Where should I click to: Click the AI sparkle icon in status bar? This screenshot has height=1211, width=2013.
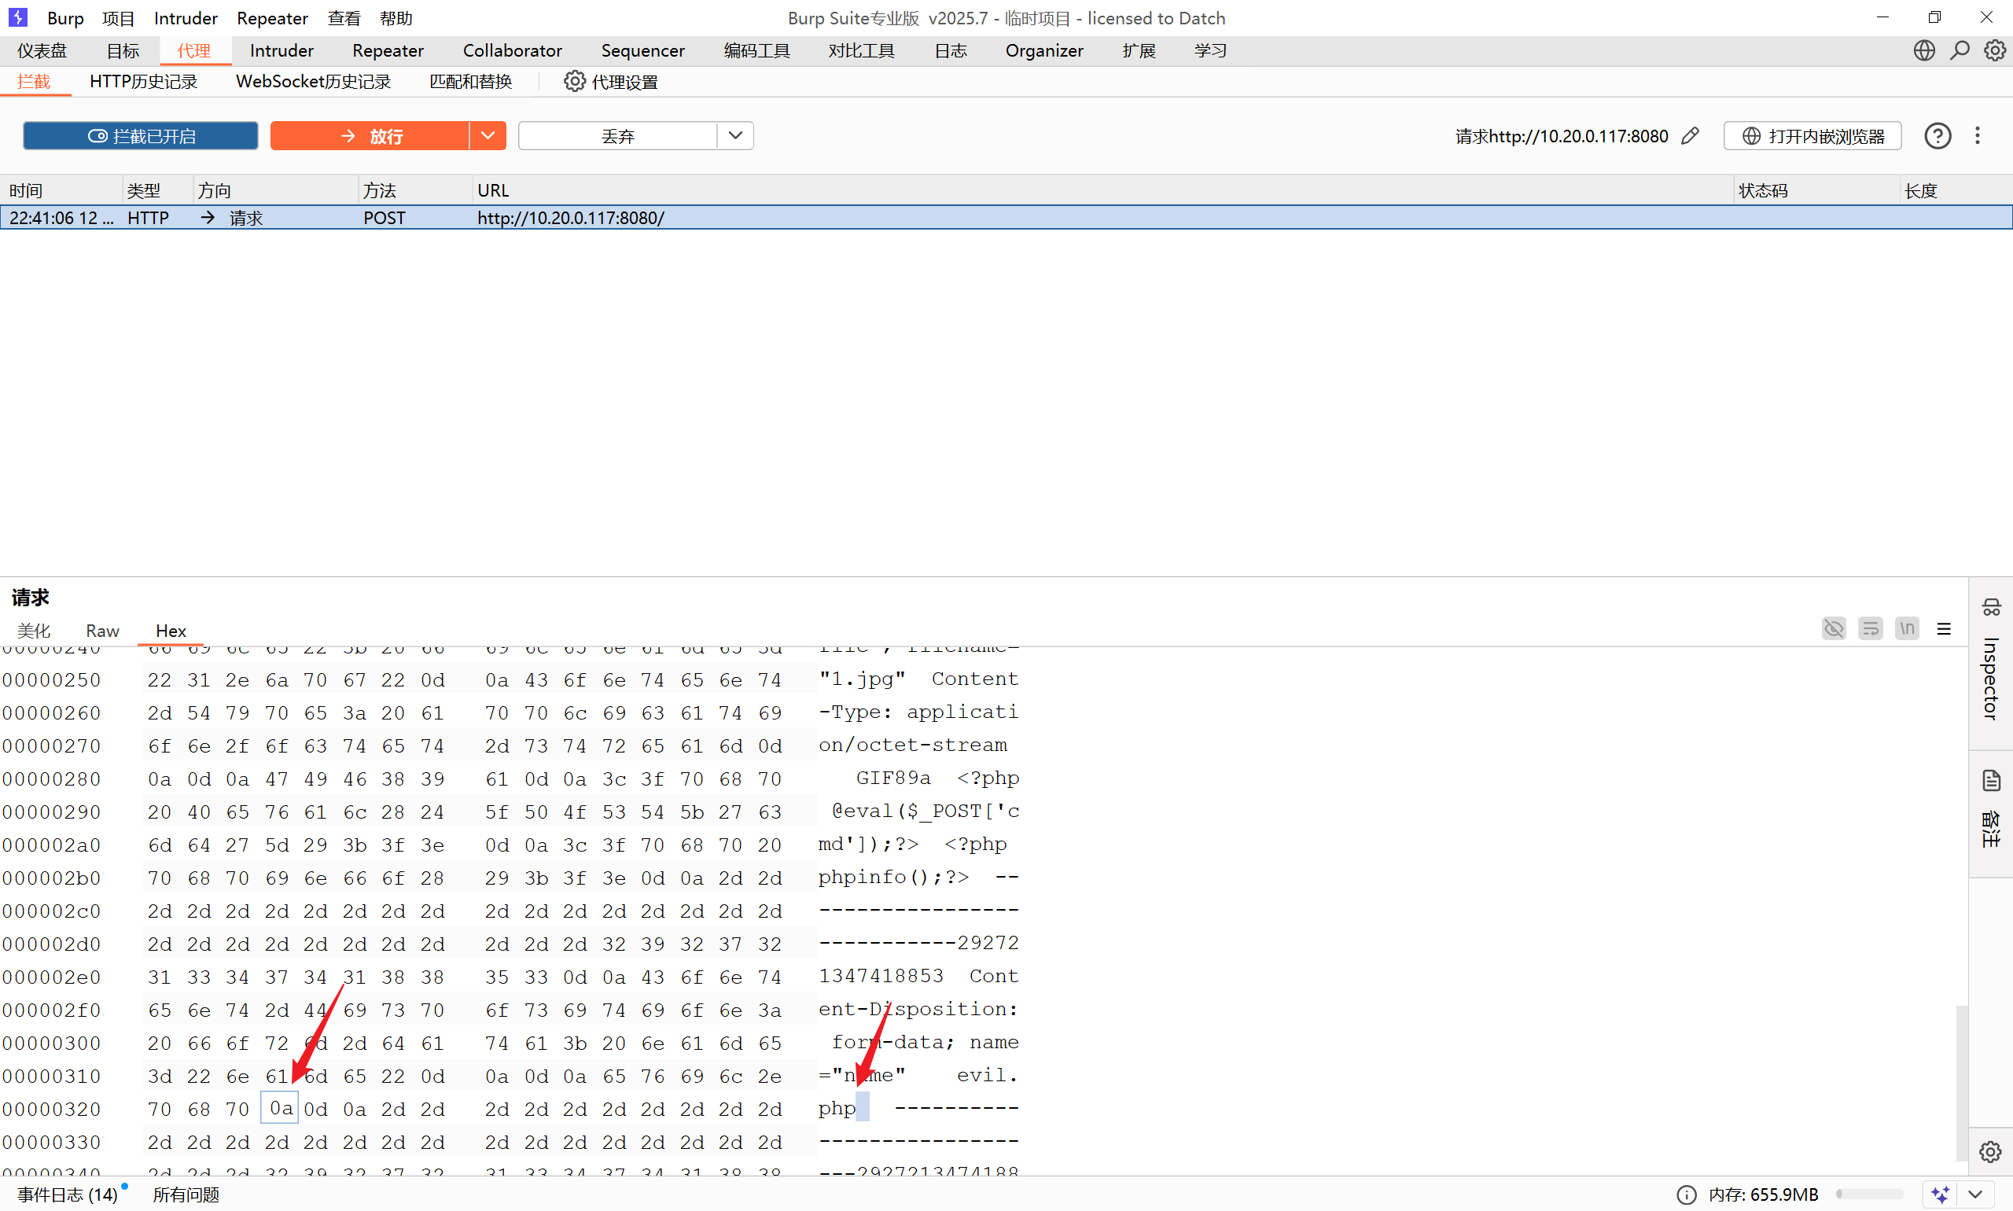pos(1941,1194)
